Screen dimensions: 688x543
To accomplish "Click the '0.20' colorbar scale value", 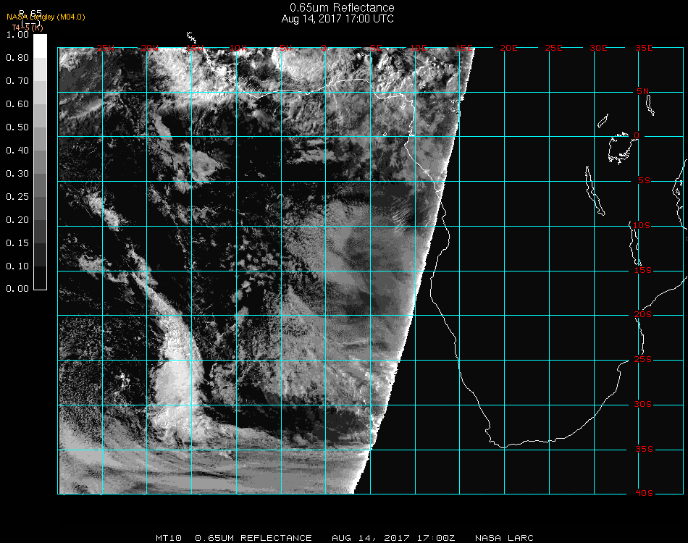I will tap(17, 220).
